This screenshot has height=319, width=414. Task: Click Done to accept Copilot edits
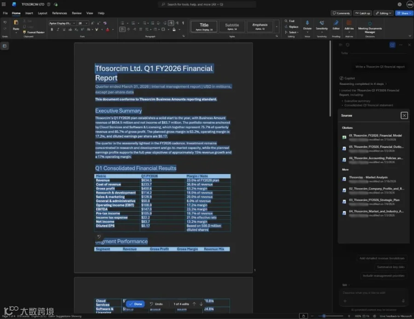(x=135, y=304)
